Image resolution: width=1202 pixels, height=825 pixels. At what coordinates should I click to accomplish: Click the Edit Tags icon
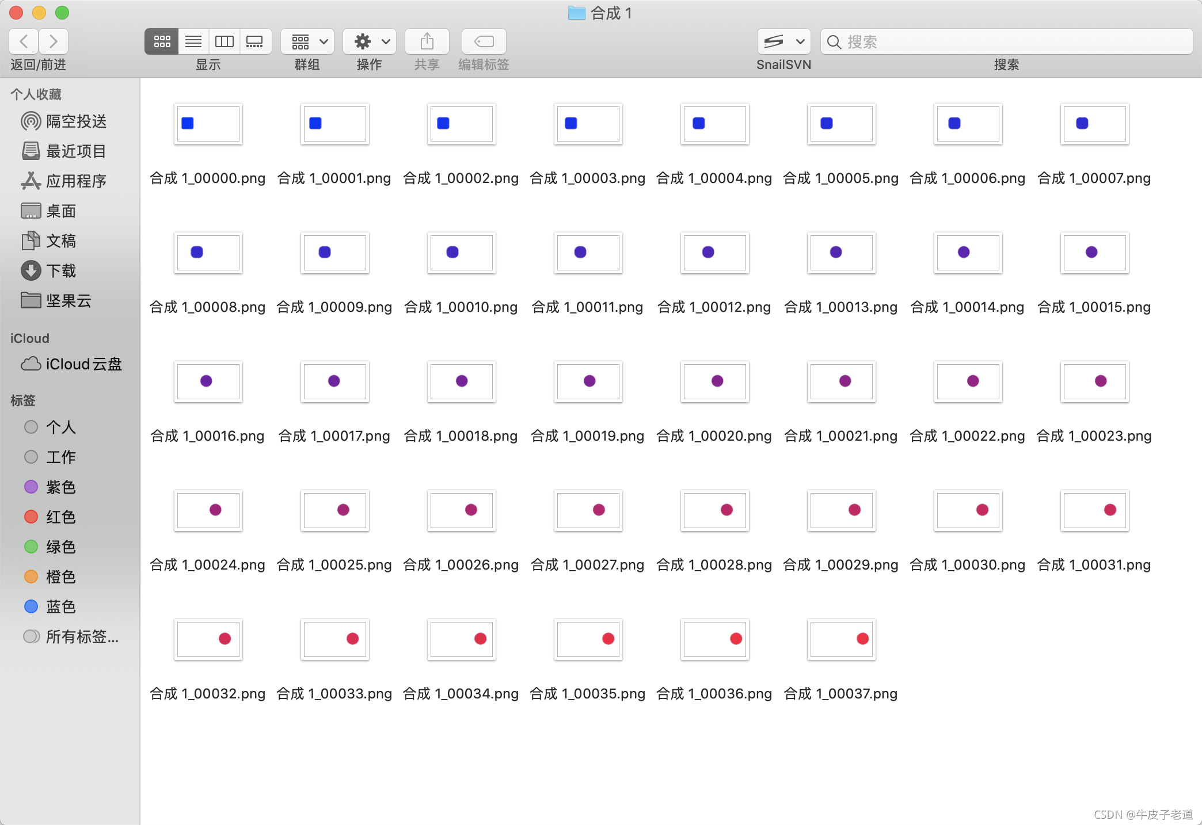click(x=484, y=41)
